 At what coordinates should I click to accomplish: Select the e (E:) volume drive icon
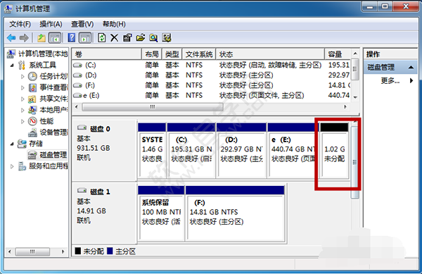[x=77, y=95]
